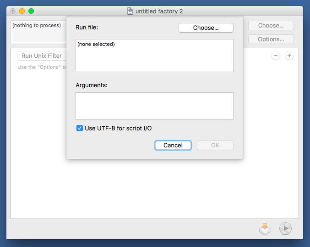Click the Use the "Options" hint text
Viewport: 310px width, 247px height.
click(x=38, y=67)
